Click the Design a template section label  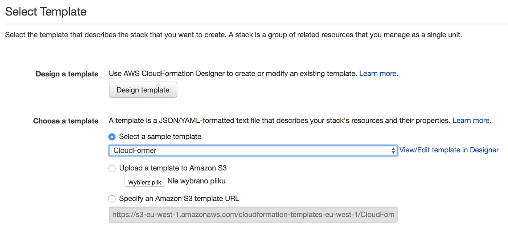click(67, 74)
